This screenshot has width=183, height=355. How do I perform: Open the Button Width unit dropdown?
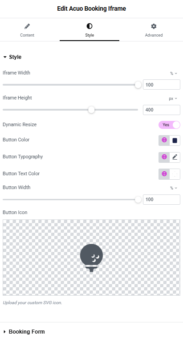(x=174, y=188)
